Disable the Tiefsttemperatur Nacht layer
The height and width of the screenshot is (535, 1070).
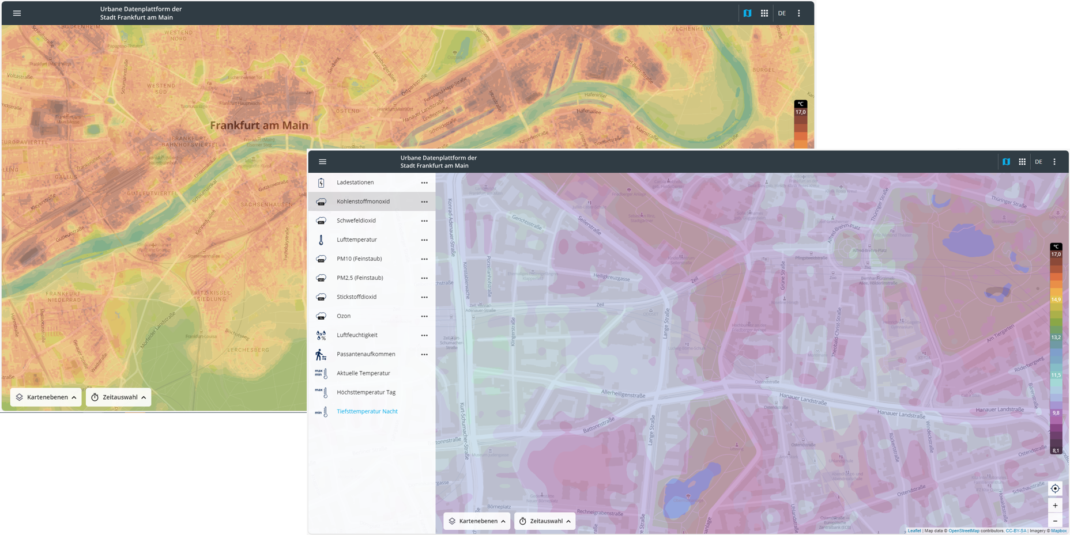click(367, 411)
